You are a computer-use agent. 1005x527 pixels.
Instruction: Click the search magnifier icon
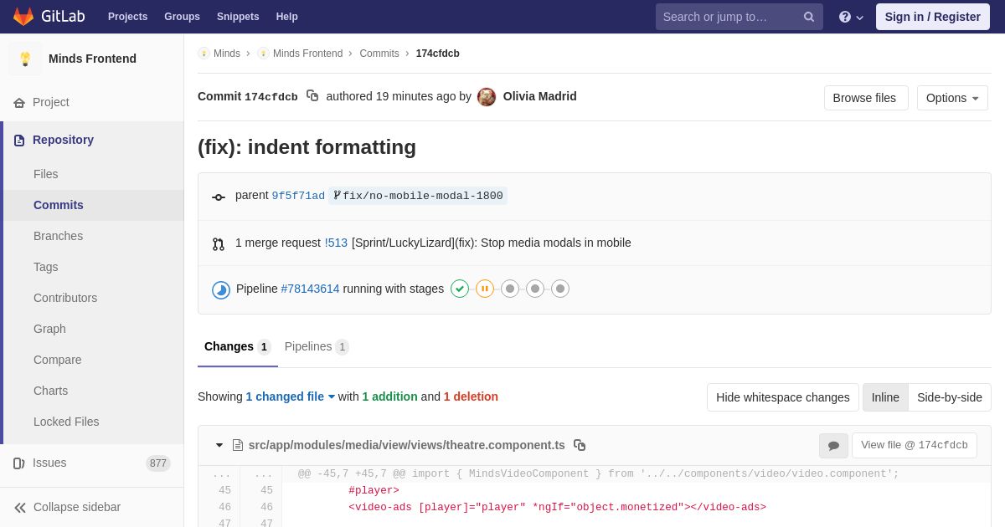pyautogui.click(x=808, y=17)
